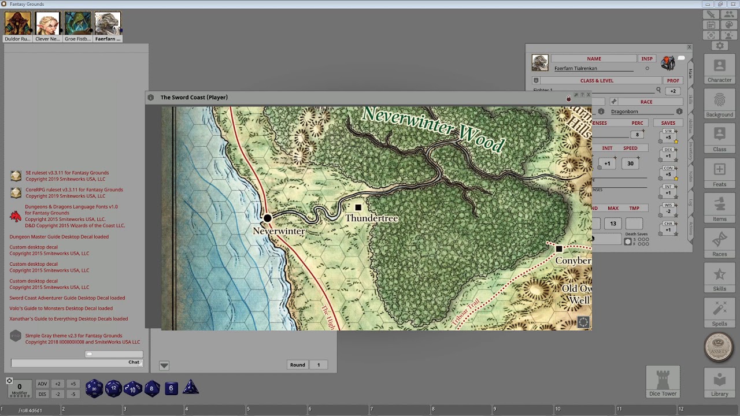740x416 pixels.
Task: Toggle the inspiration circle under INSP
Action: [x=647, y=68]
